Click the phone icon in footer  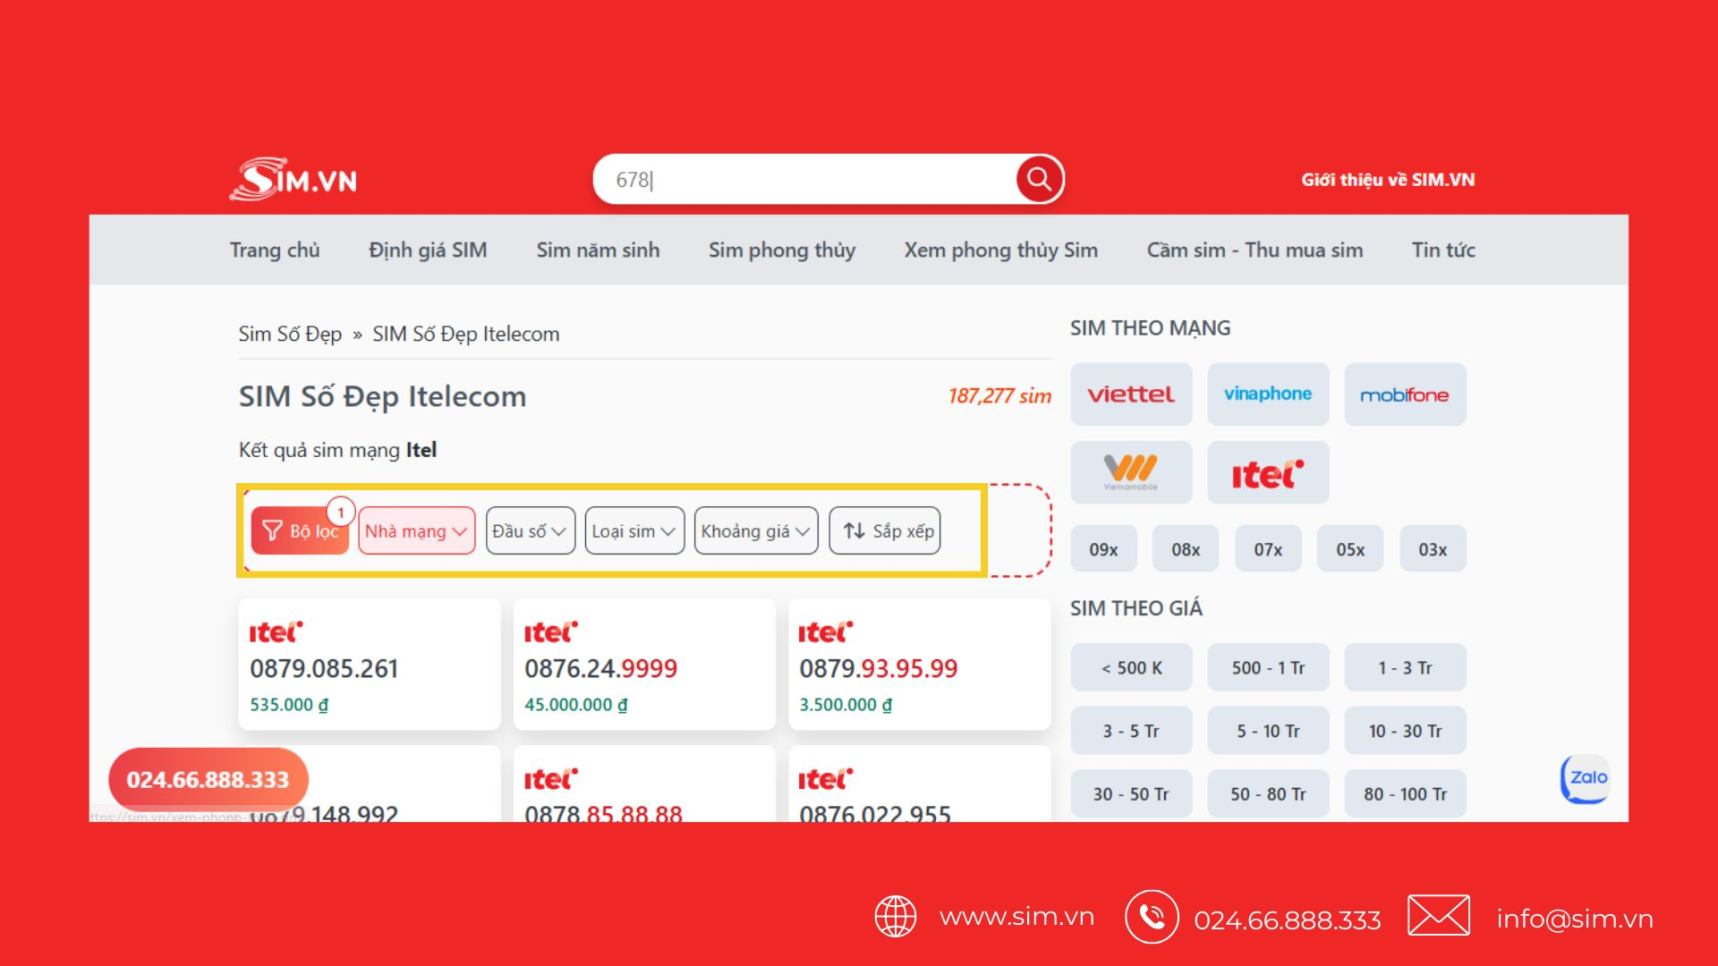pyautogui.click(x=1152, y=917)
